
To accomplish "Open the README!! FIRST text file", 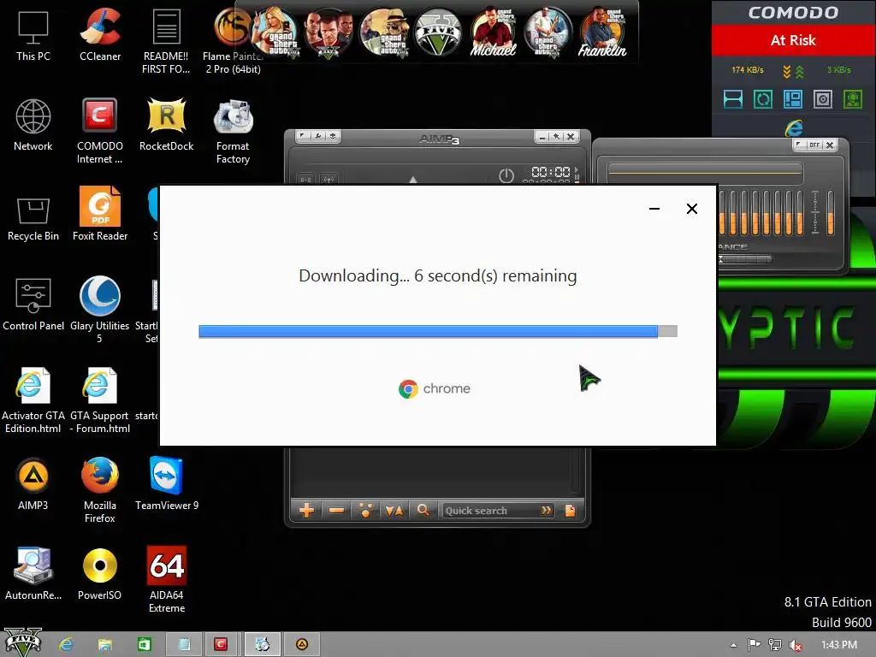I will 167,41.
